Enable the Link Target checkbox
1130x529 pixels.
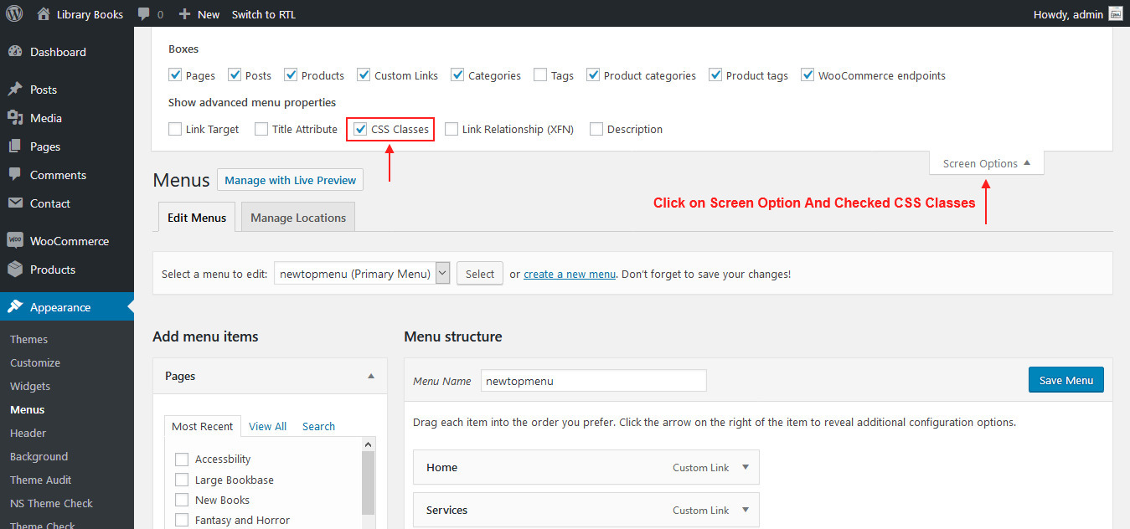tap(175, 129)
